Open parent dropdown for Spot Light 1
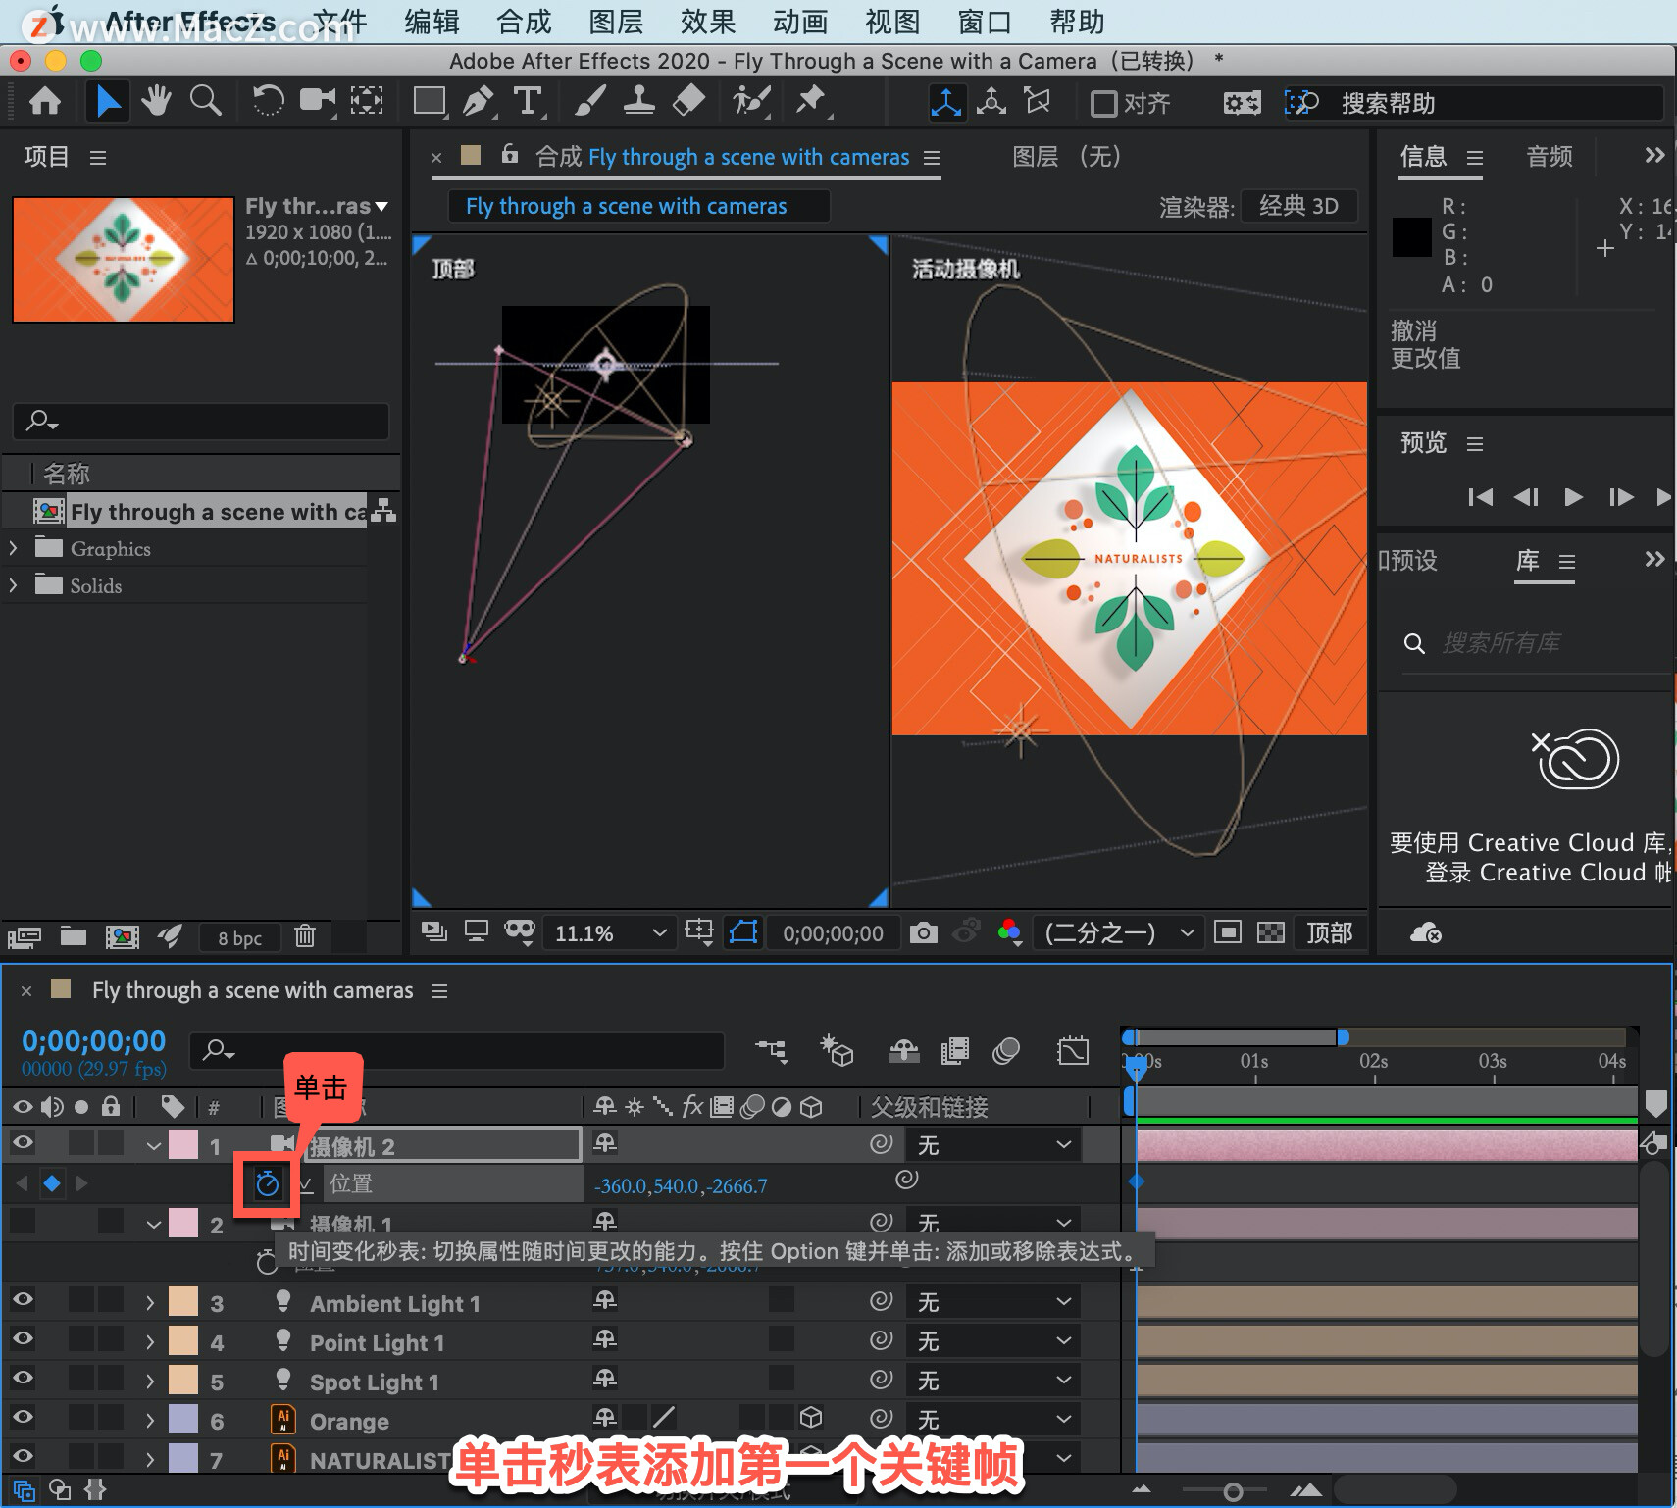 tap(992, 1381)
